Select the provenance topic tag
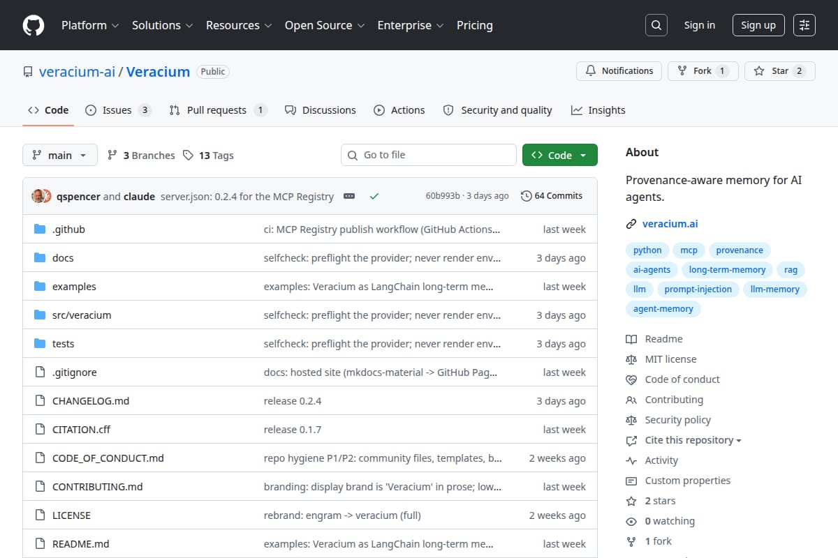This screenshot has width=838, height=558. [740, 250]
